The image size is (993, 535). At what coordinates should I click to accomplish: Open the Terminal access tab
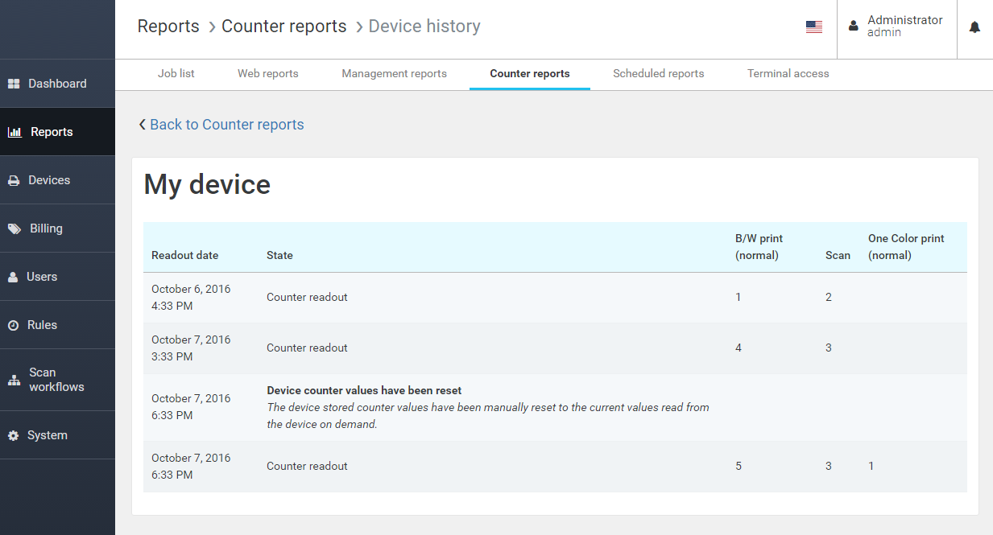click(x=788, y=73)
